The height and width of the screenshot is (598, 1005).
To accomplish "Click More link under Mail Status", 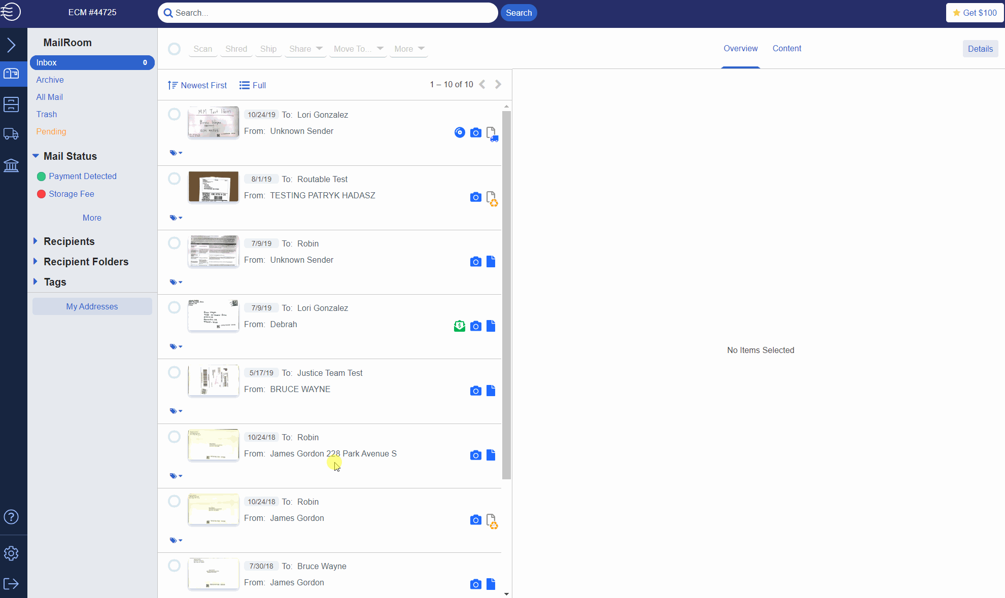I will pos(92,218).
